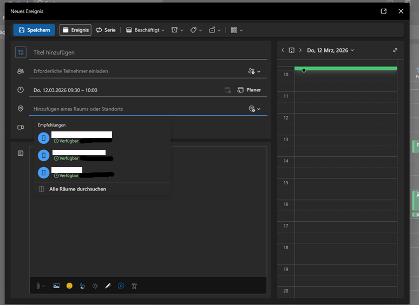
Task: Open the Do, 12 Mrz, 2026 date picker
Action: coord(331,50)
